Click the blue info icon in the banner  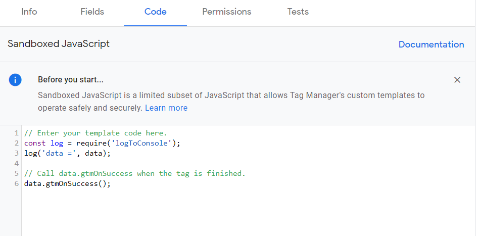pos(15,80)
